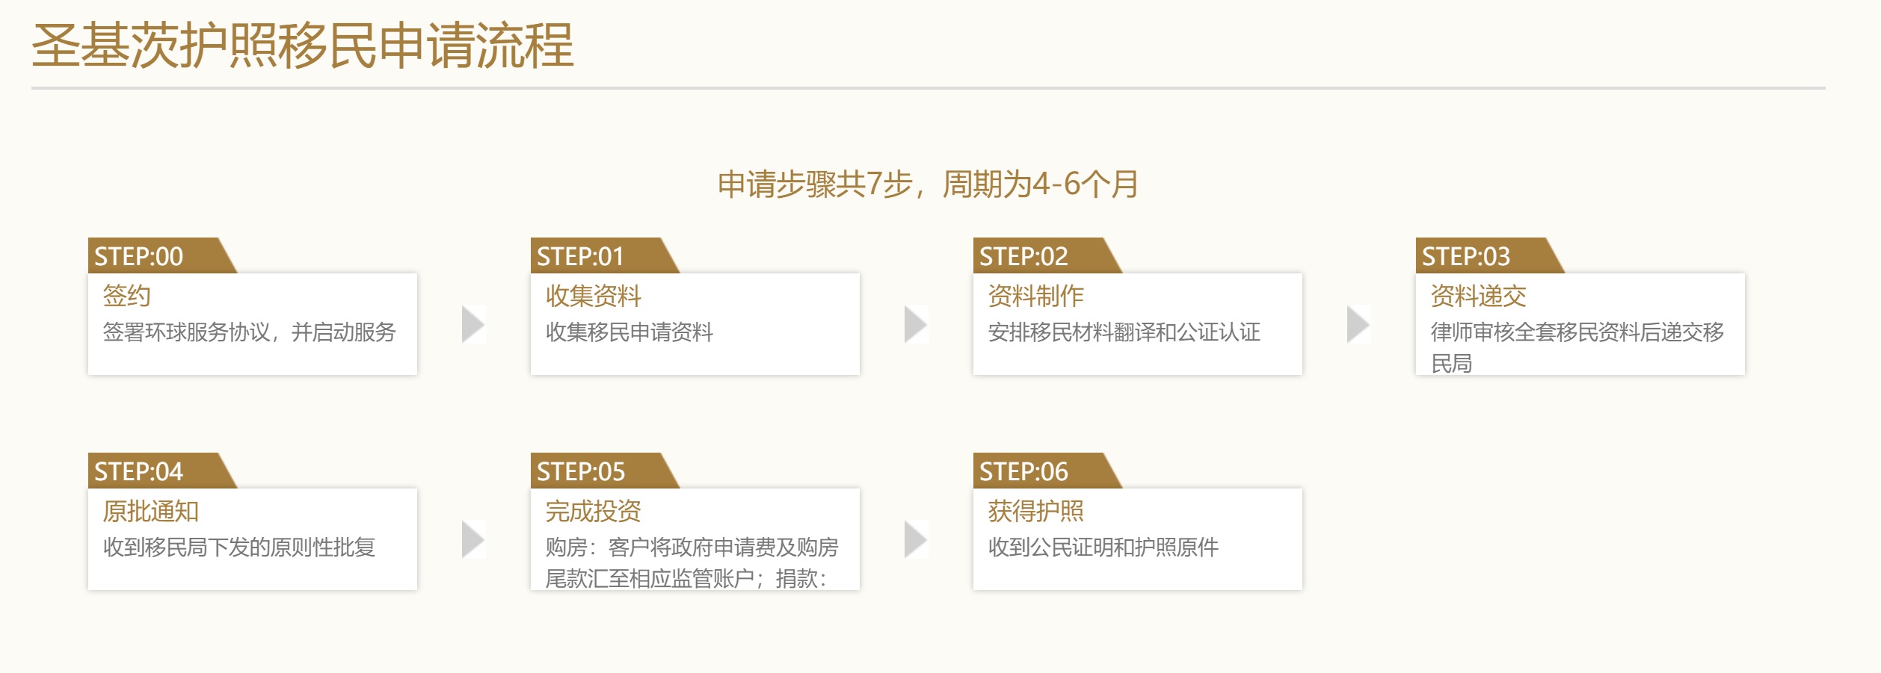
Task: Open the 签约 step card
Action: click(x=253, y=324)
